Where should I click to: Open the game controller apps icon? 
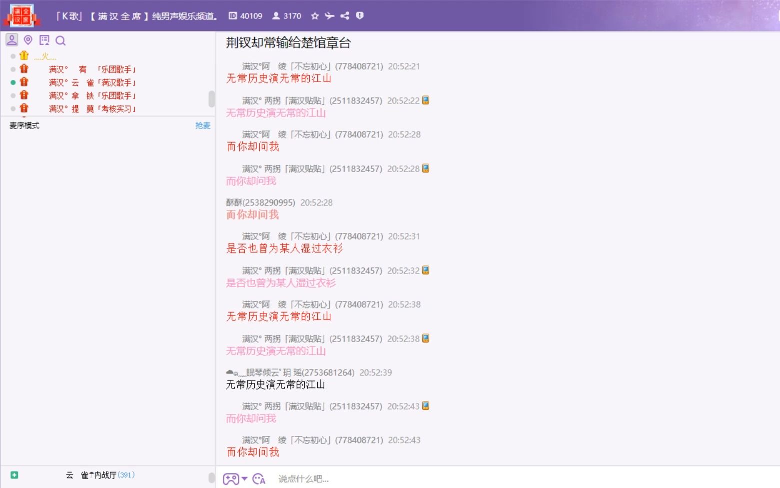click(231, 479)
